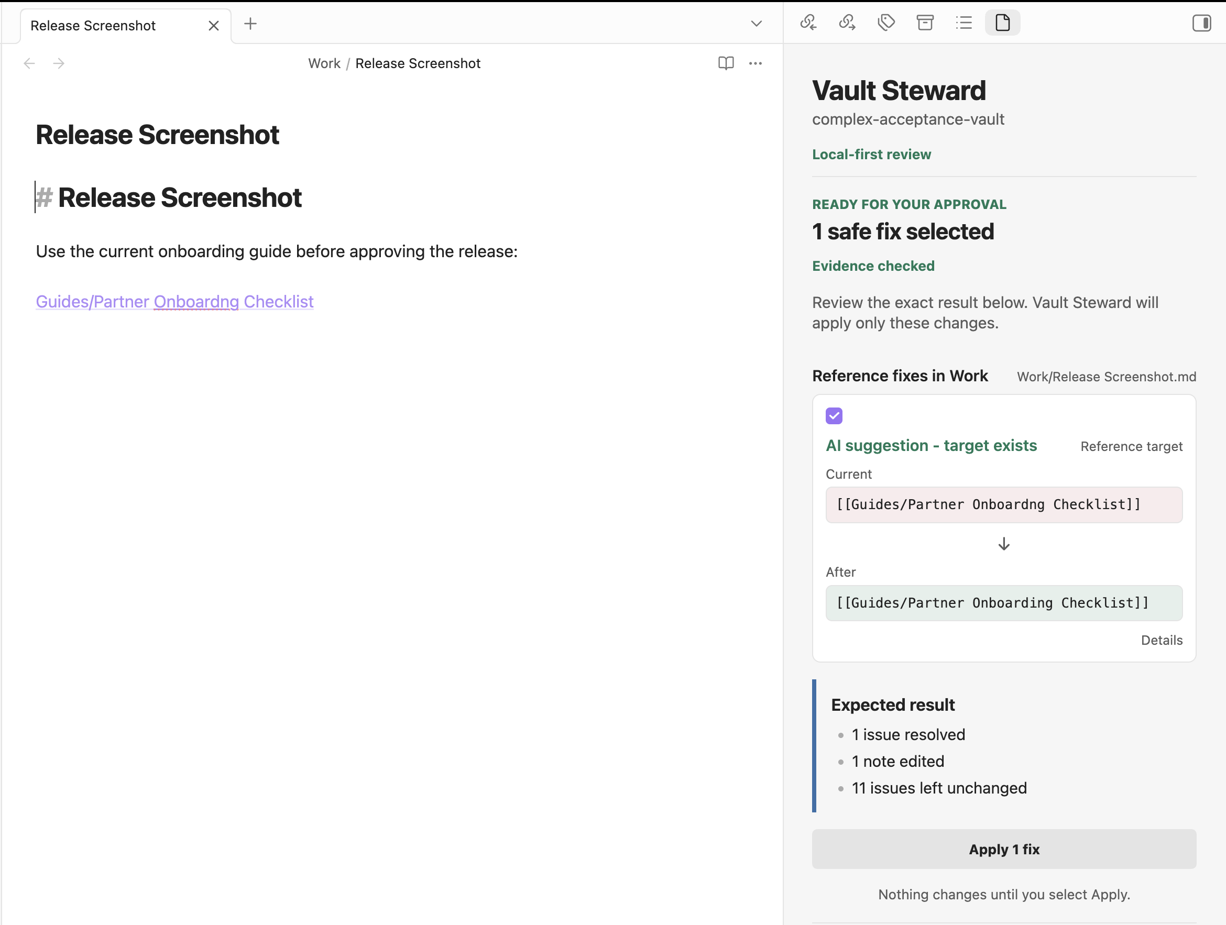Click '1 issue resolved' list item
This screenshot has width=1226, height=925.
click(x=908, y=735)
